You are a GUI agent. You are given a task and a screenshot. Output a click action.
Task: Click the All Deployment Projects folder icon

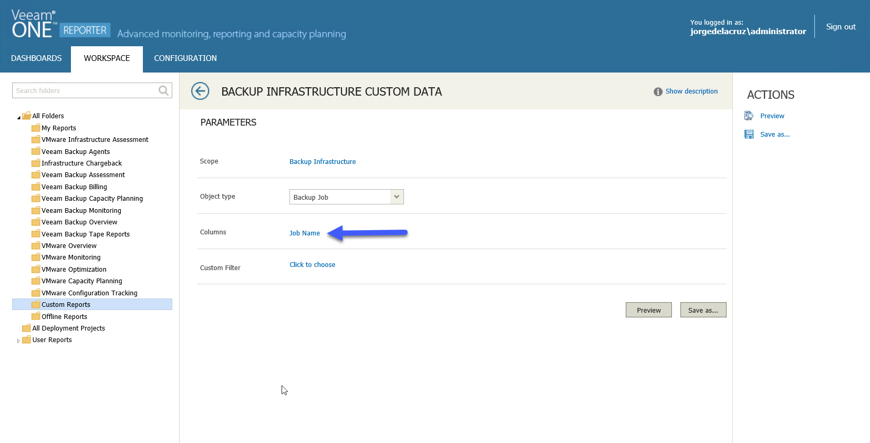click(x=26, y=328)
